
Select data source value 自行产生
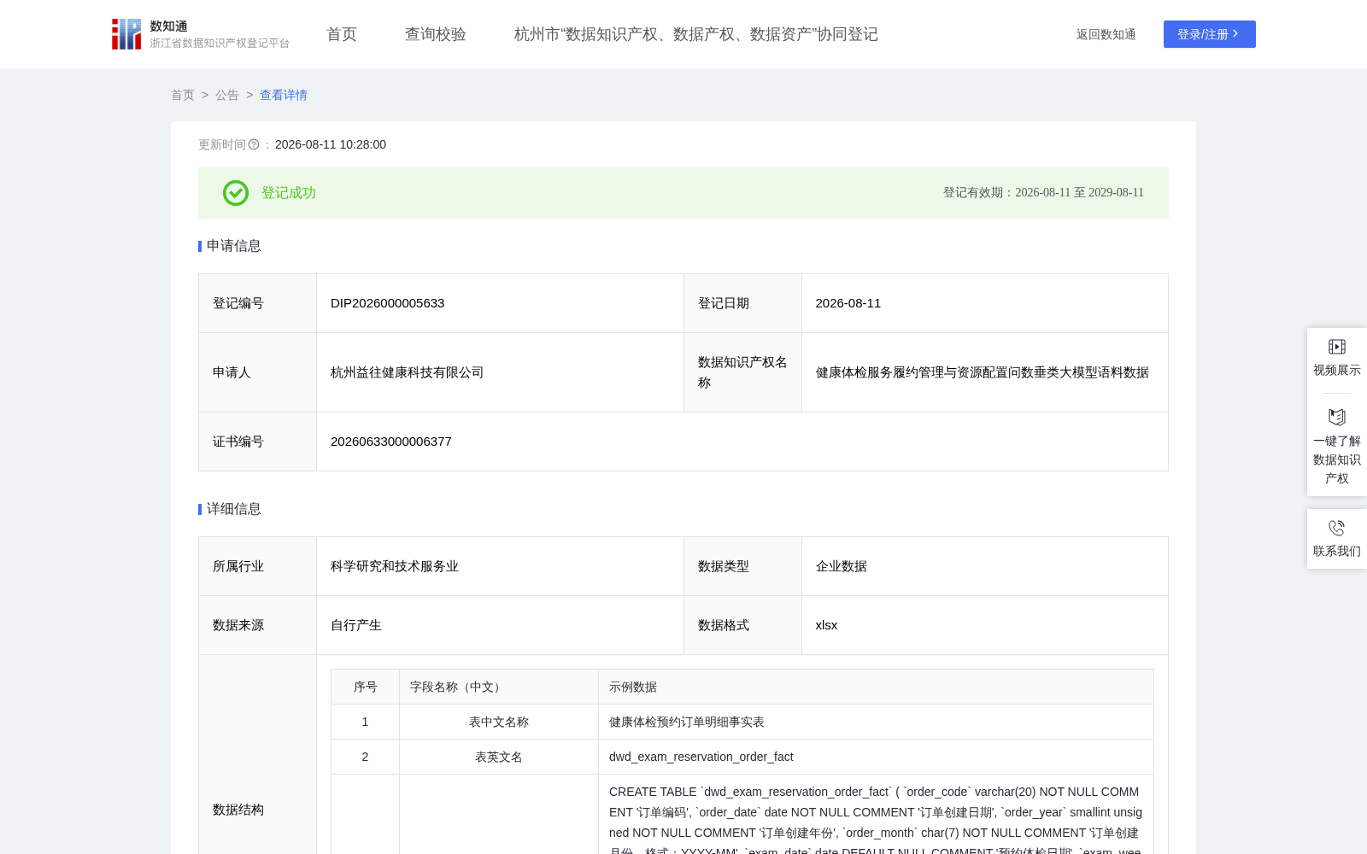coord(356,625)
